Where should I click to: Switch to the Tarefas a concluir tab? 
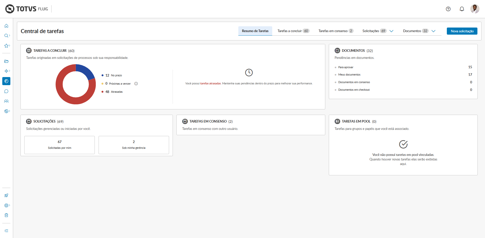(x=293, y=31)
